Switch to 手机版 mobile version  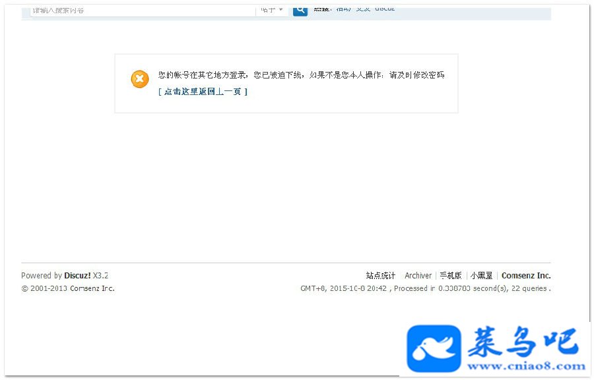(451, 276)
